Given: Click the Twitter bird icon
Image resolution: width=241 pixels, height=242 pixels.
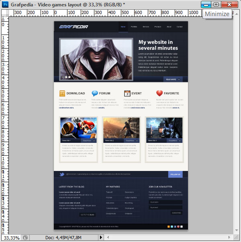Looking at the screenshot, I should tap(62, 175).
